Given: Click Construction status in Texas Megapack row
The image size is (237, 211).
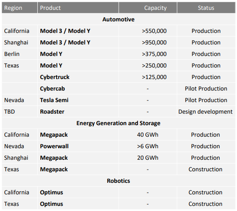Looking at the screenshot, I should coord(205,169).
